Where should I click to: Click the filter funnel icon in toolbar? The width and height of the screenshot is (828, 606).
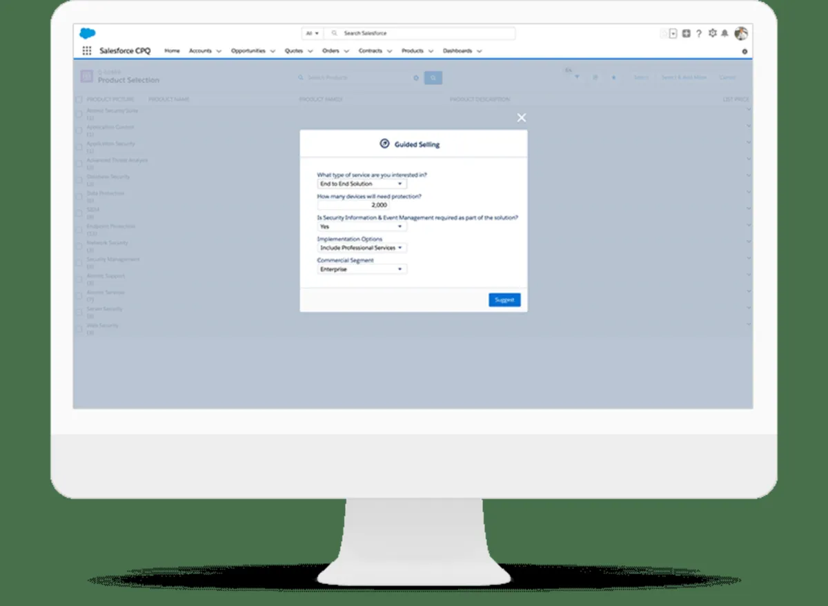tap(578, 77)
